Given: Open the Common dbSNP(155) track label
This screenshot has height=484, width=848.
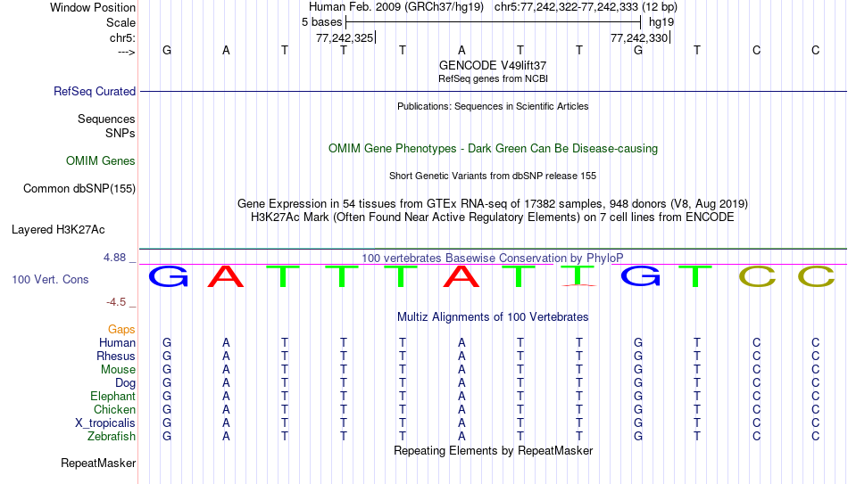Looking at the screenshot, I should 79,189.
